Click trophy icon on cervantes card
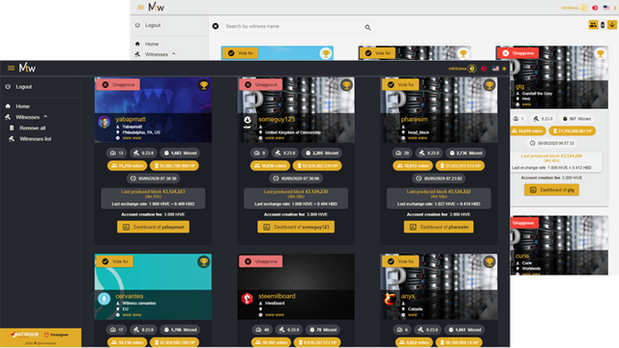The image size is (619, 348). coord(204,261)
